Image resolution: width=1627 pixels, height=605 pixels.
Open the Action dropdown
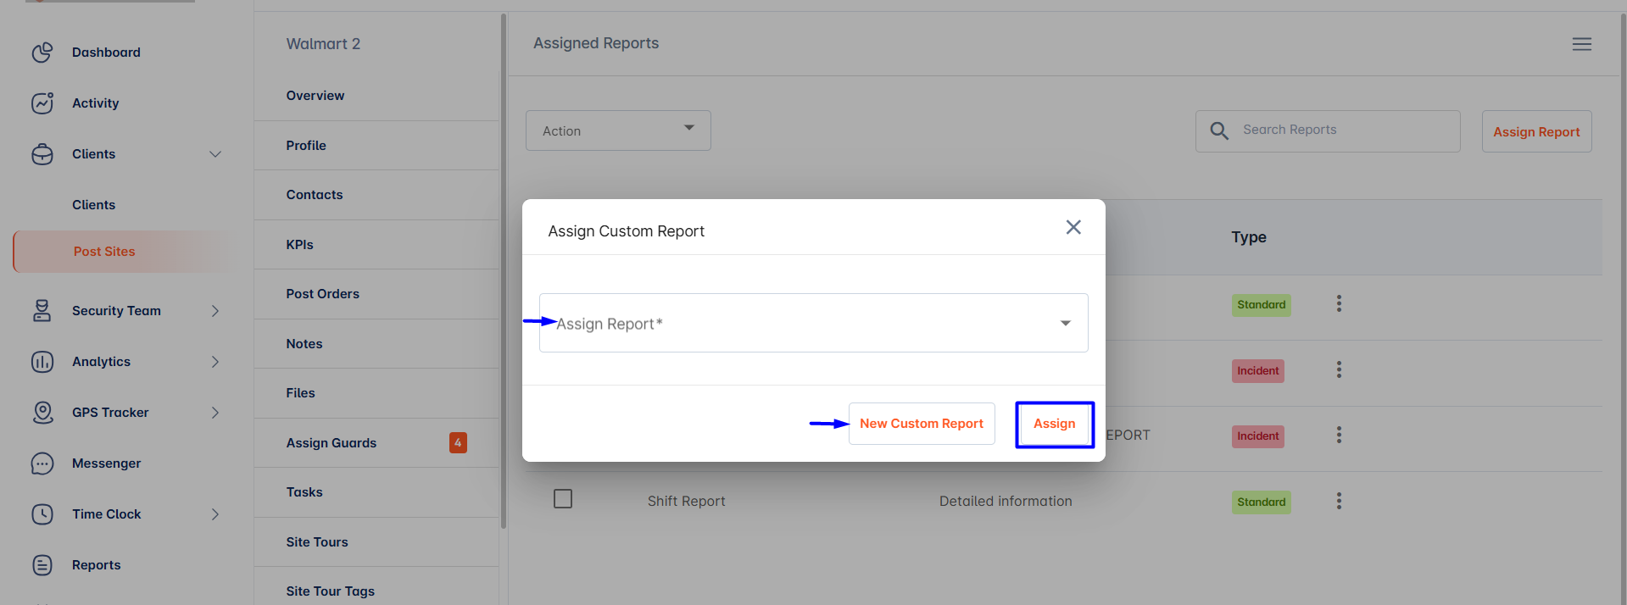click(x=618, y=130)
